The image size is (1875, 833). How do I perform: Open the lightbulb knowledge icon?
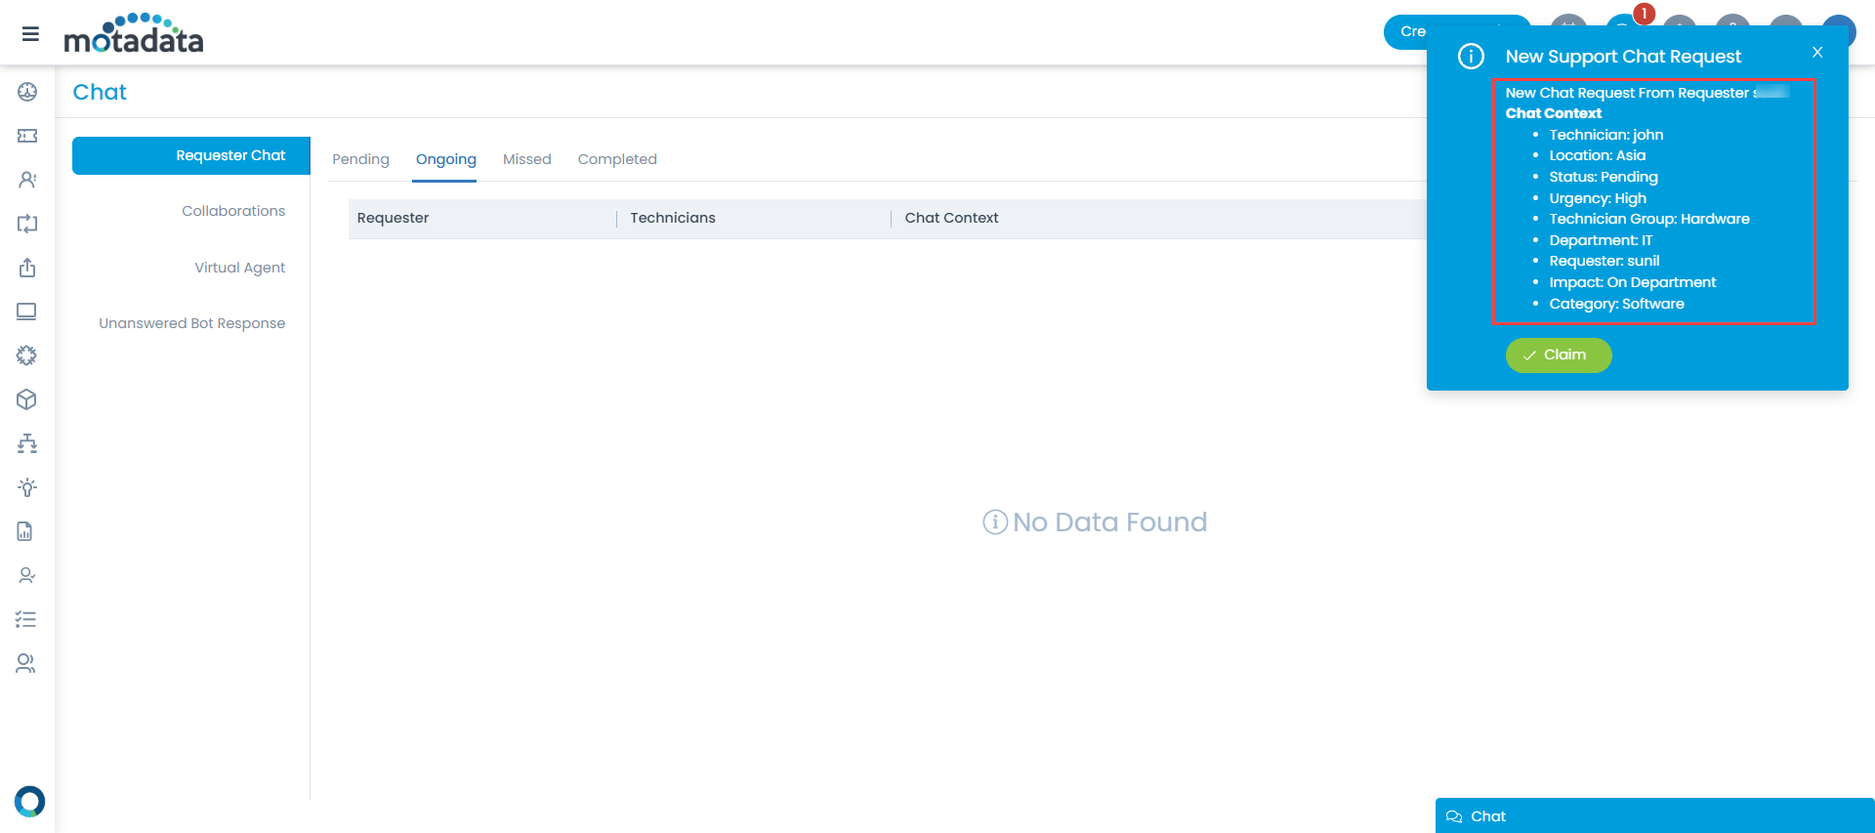[x=27, y=487]
